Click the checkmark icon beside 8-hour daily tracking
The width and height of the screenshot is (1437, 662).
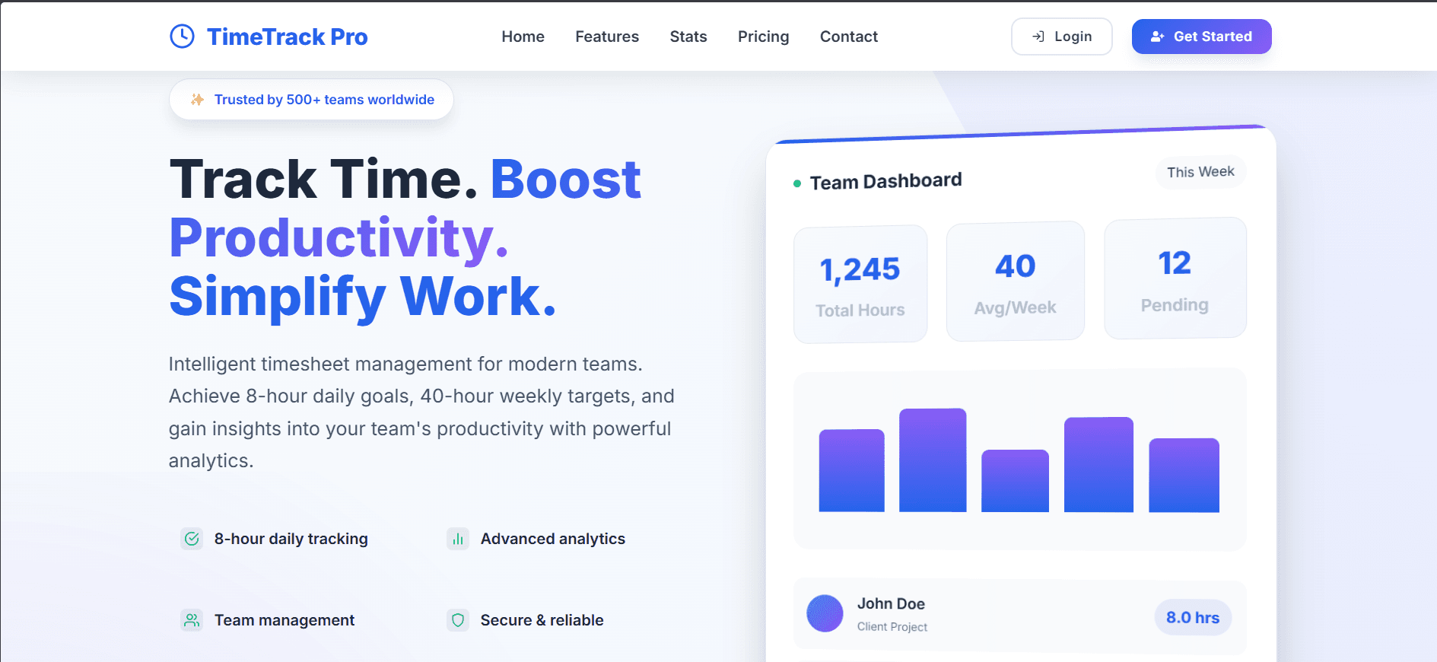point(192,539)
